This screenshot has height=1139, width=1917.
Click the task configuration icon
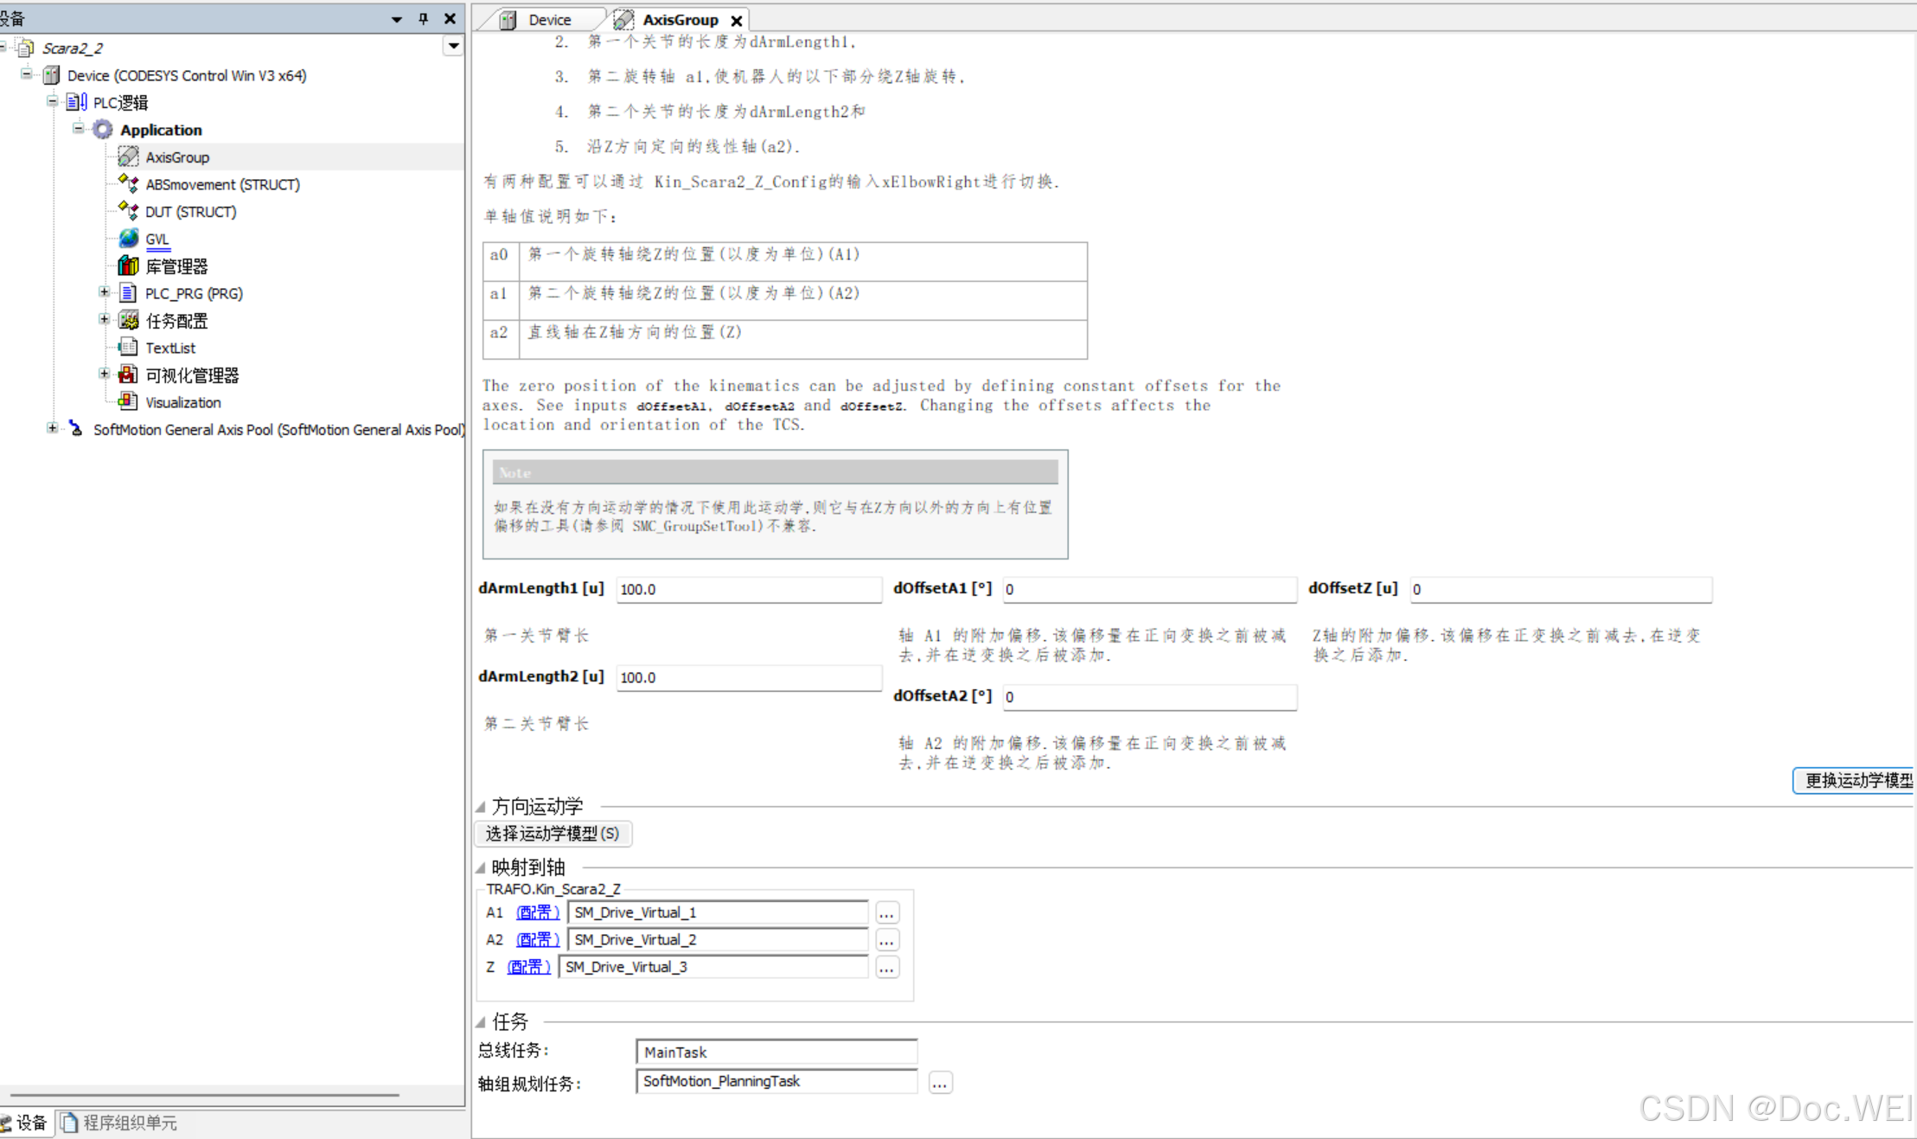coord(128,321)
